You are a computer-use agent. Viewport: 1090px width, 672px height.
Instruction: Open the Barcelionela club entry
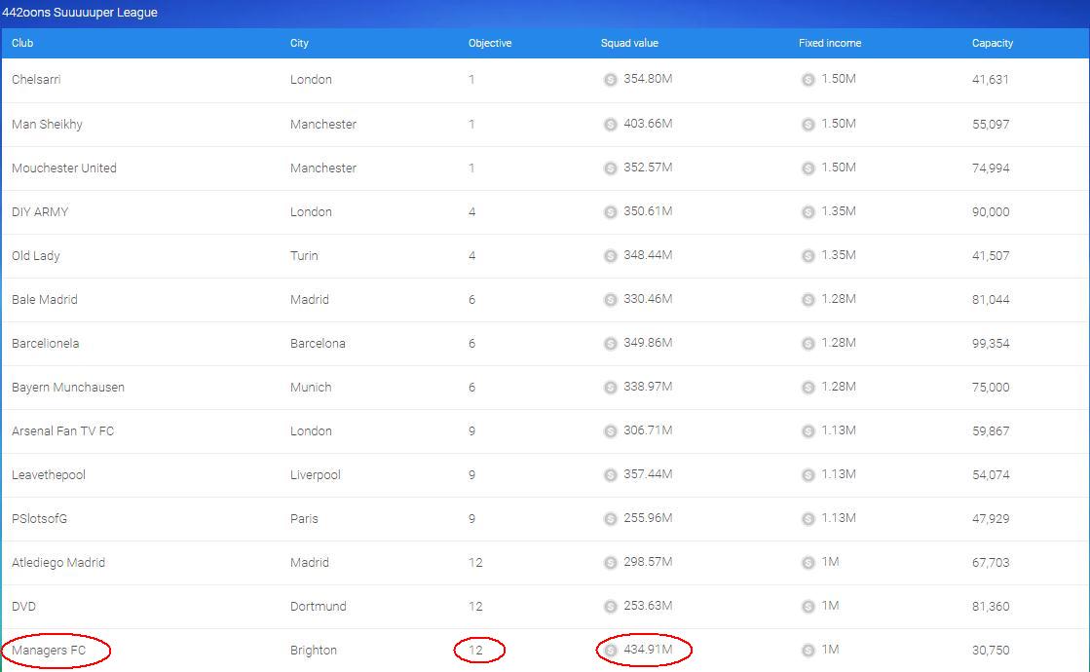(x=45, y=343)
